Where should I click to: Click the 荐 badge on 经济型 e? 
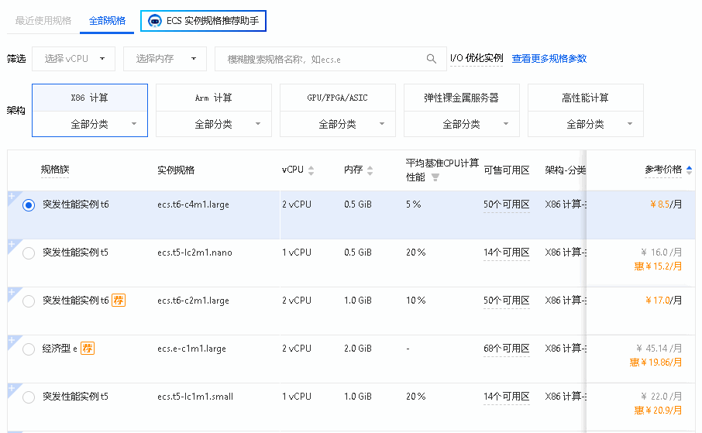pos(88,348)
